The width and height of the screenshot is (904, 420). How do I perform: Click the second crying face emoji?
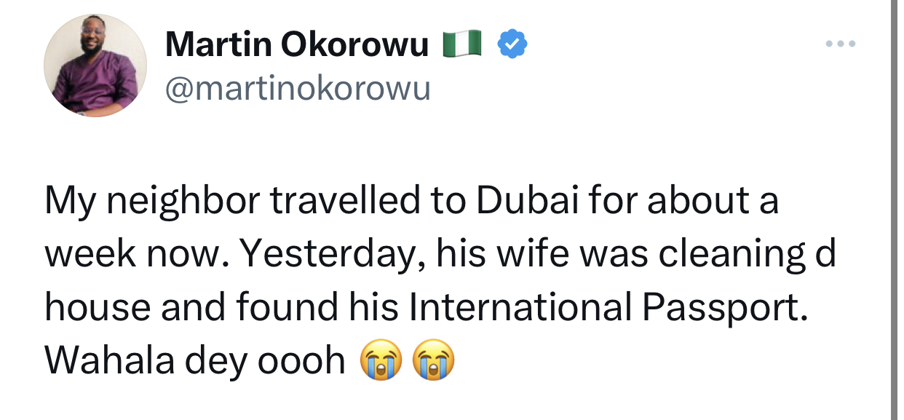[x=433, y=360]
